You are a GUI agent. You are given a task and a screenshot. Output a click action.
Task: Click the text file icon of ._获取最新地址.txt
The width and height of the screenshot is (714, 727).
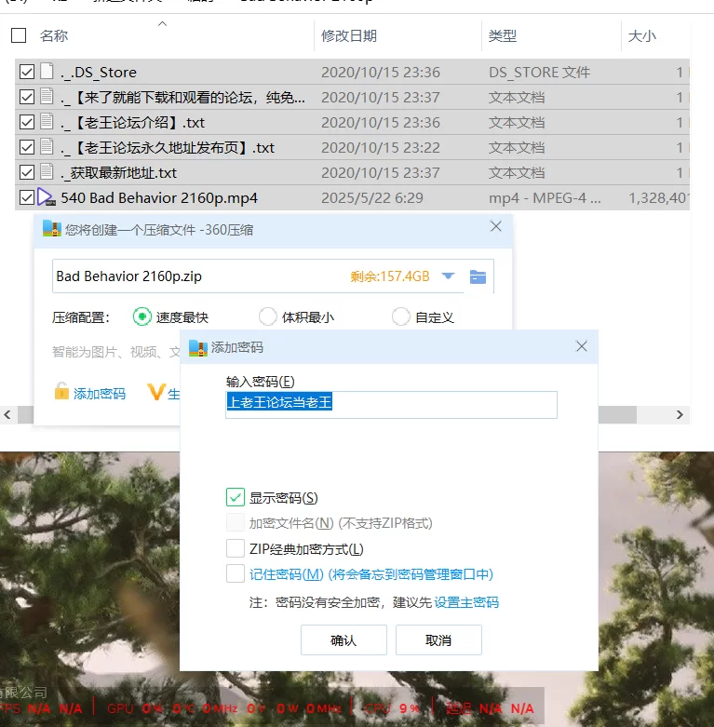click(x=47, y=171)
